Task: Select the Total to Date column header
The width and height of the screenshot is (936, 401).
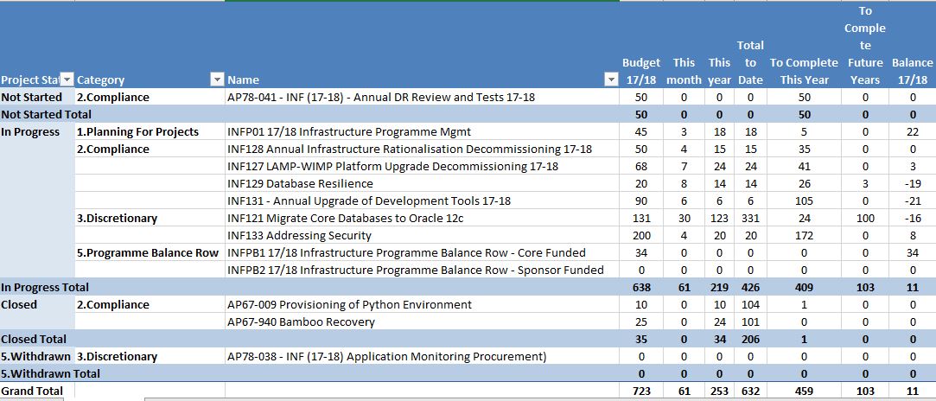Action: click(750, 62)
